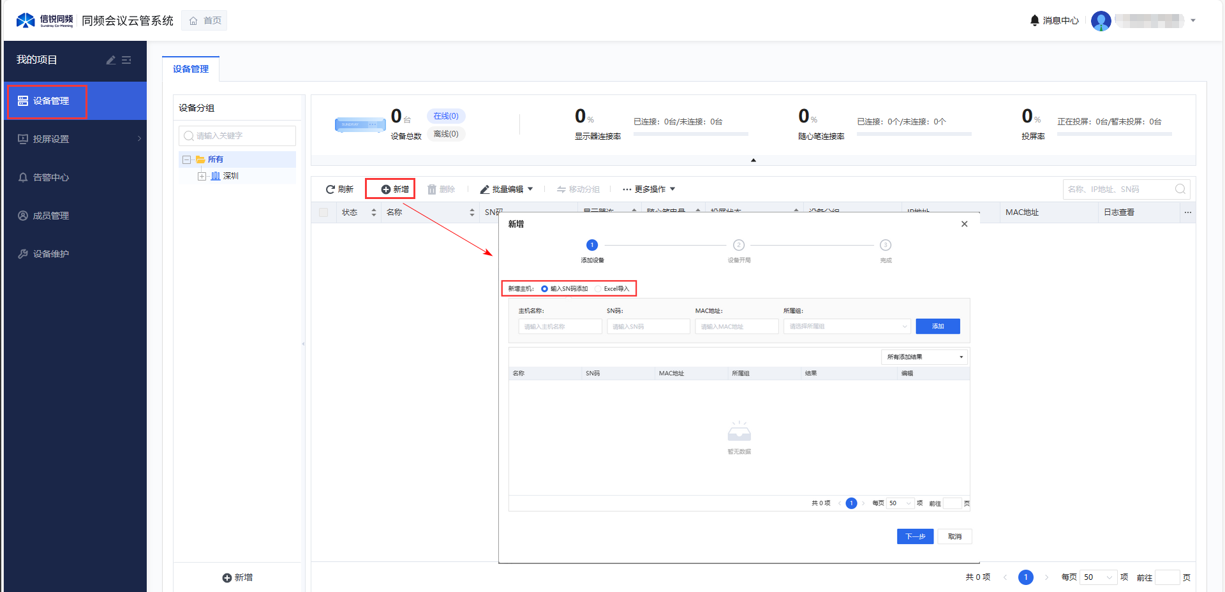The image size is (1225, 592).
Task: Click the 告警中心 bell icon in sidebar
Action: 23,177
